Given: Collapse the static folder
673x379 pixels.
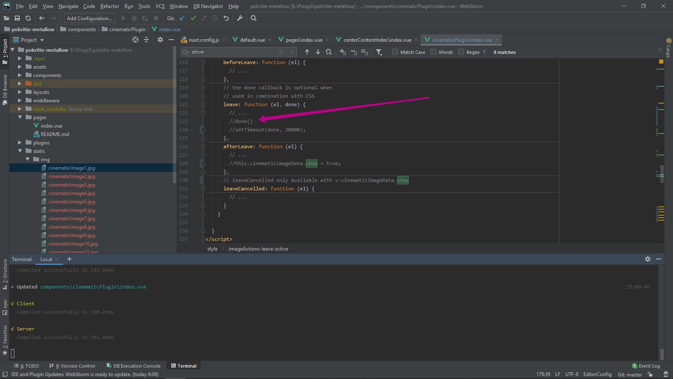Looking at the screenshot, I should click(x=20, y=151).
